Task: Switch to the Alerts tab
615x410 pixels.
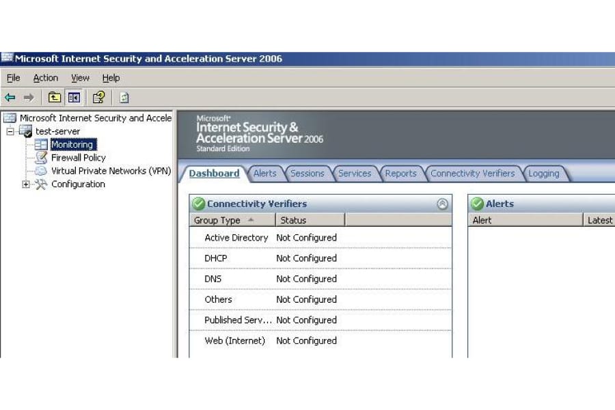Action: point(266,173)
